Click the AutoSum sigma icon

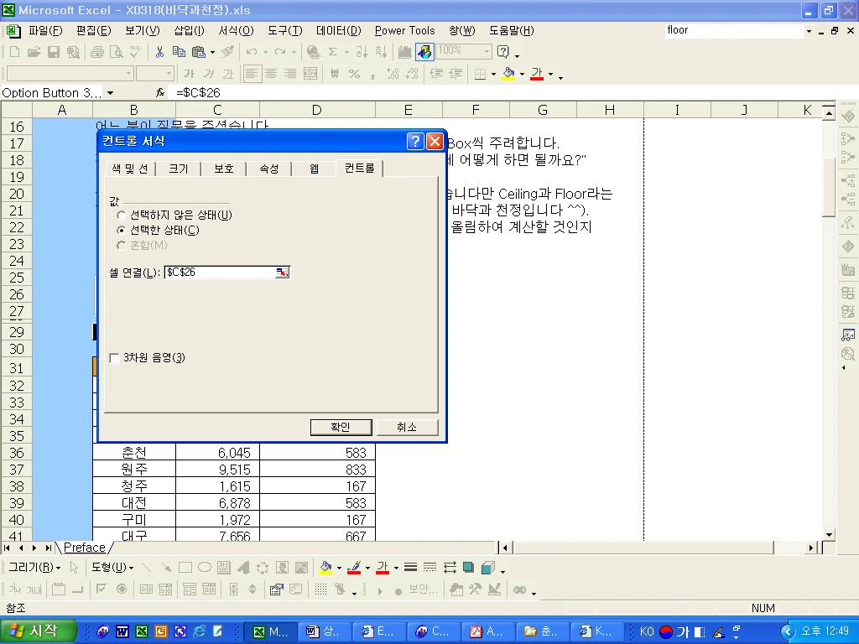tap(332, 52)
